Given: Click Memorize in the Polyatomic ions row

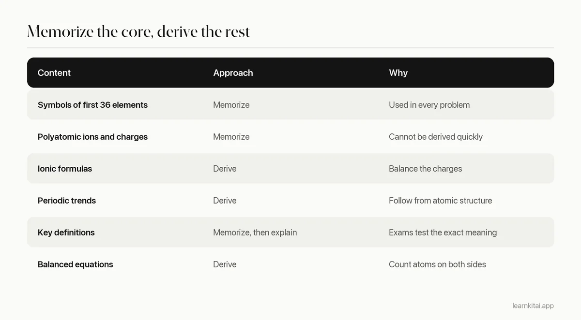Looking at the screenshot, I should 231,137.
